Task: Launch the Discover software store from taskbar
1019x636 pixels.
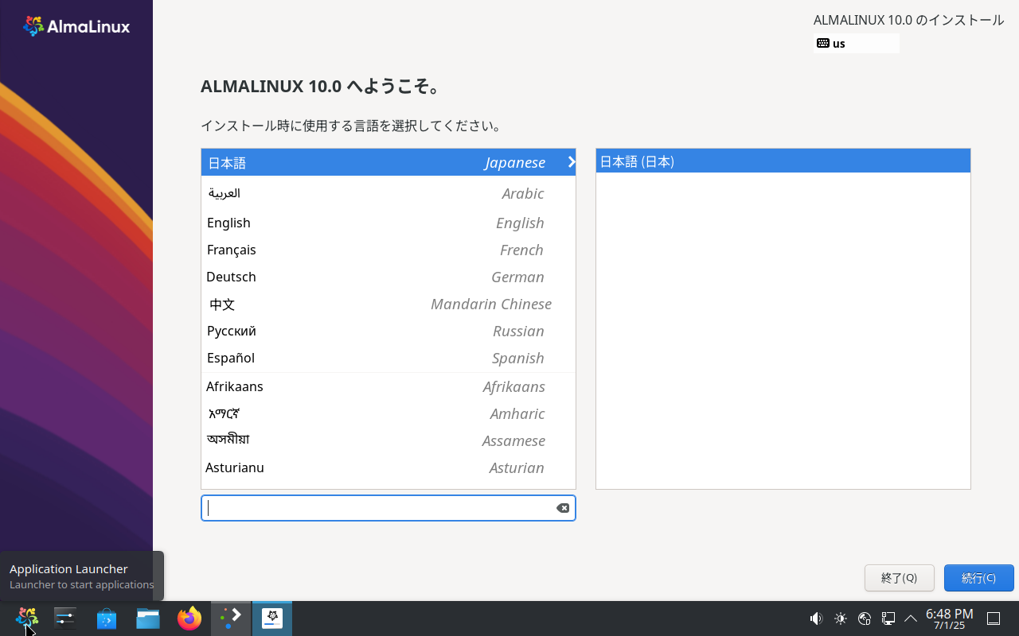Action: 107,618
